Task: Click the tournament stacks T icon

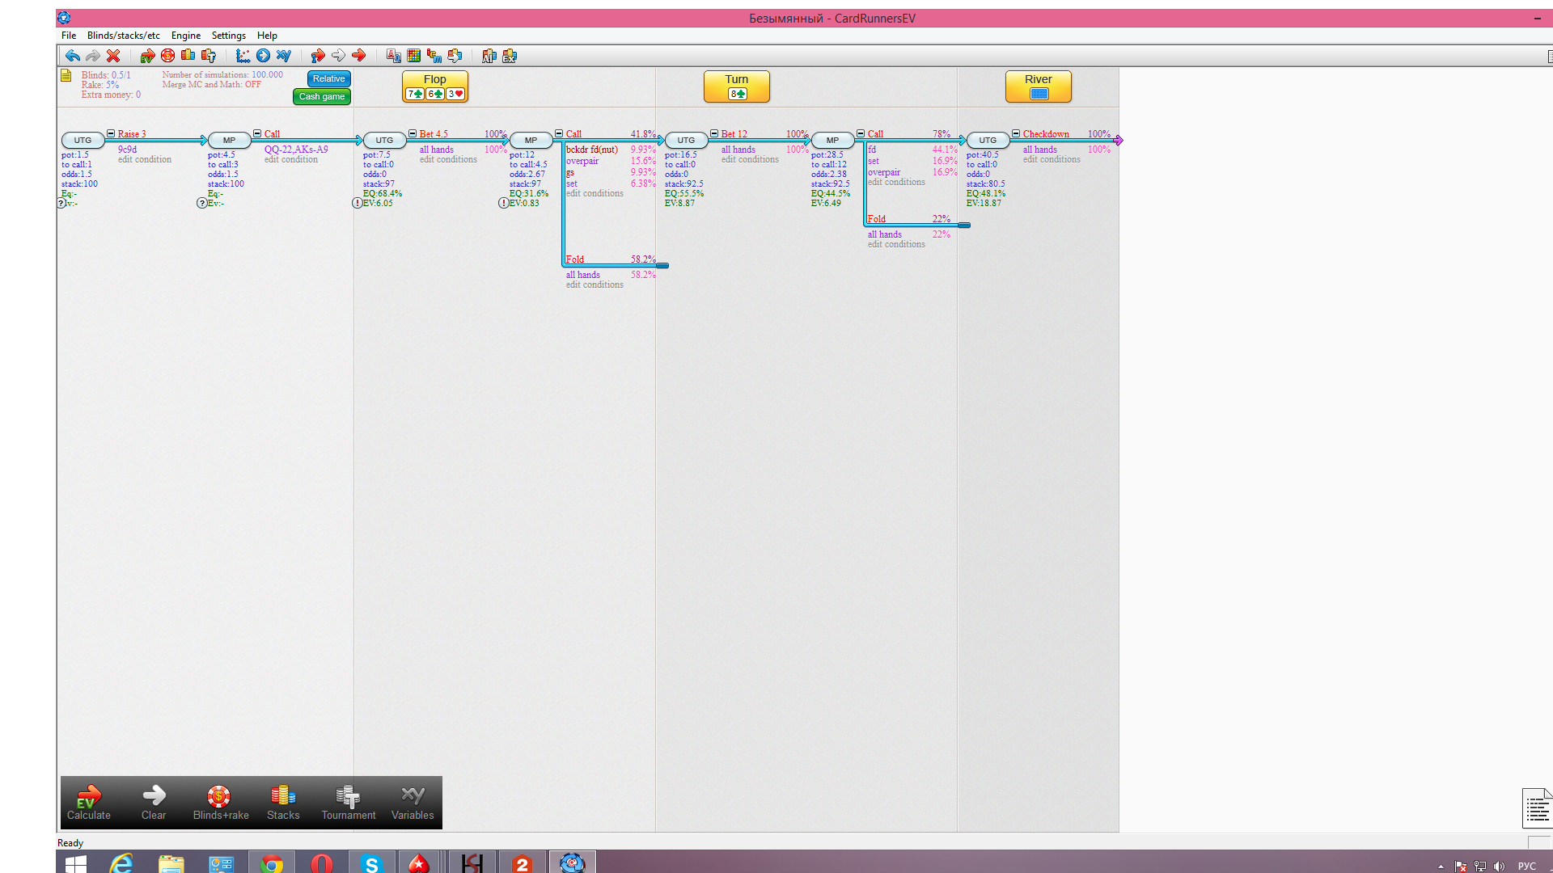Action: coord(209,56)
